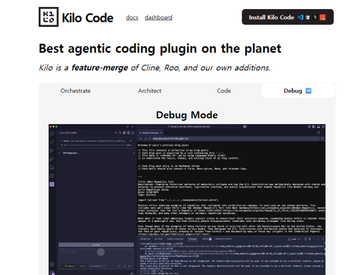The height and width of the screenshot is (275, 363).
Task: Switch to the Architect tab
Action: (x=150, y=91)
